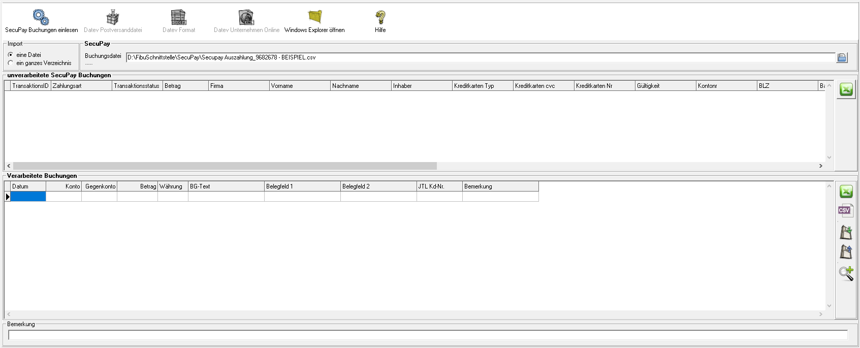Select the "eine Datei" import option
This screenshot has width=860, height=348.
point(11,55)
